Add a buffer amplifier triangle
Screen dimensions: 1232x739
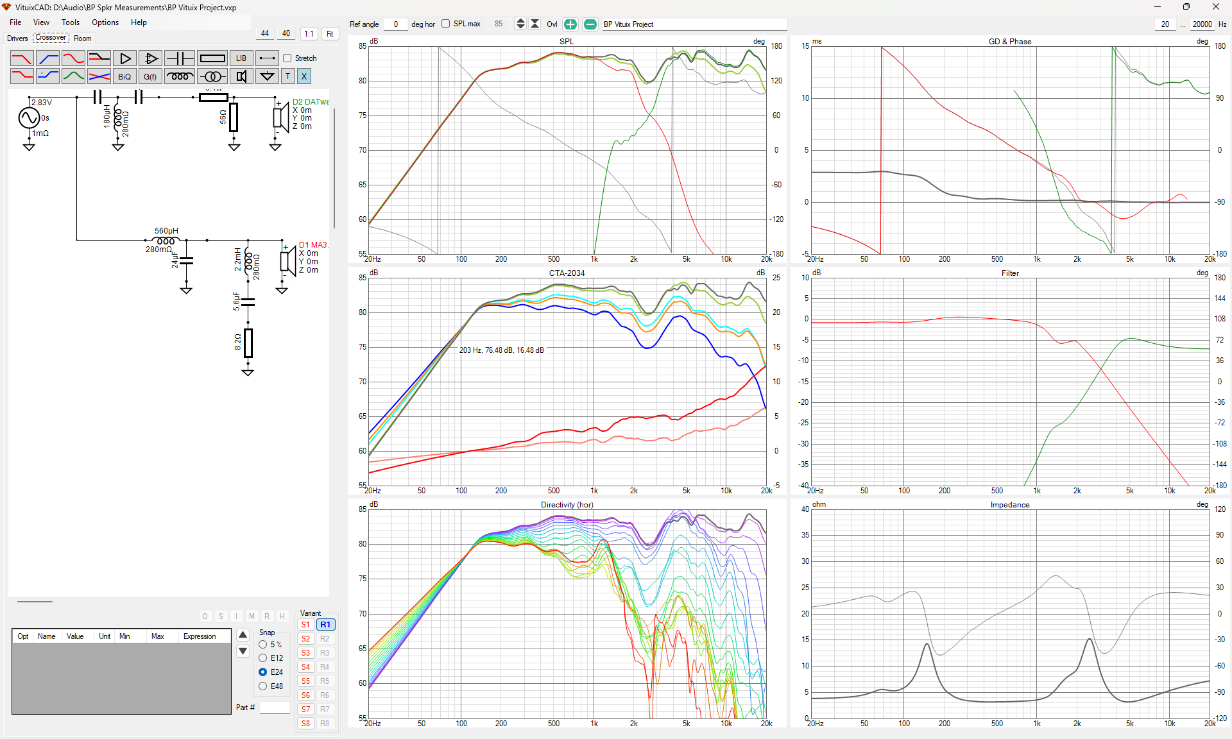pyautogui.click(x=125, y=58)
